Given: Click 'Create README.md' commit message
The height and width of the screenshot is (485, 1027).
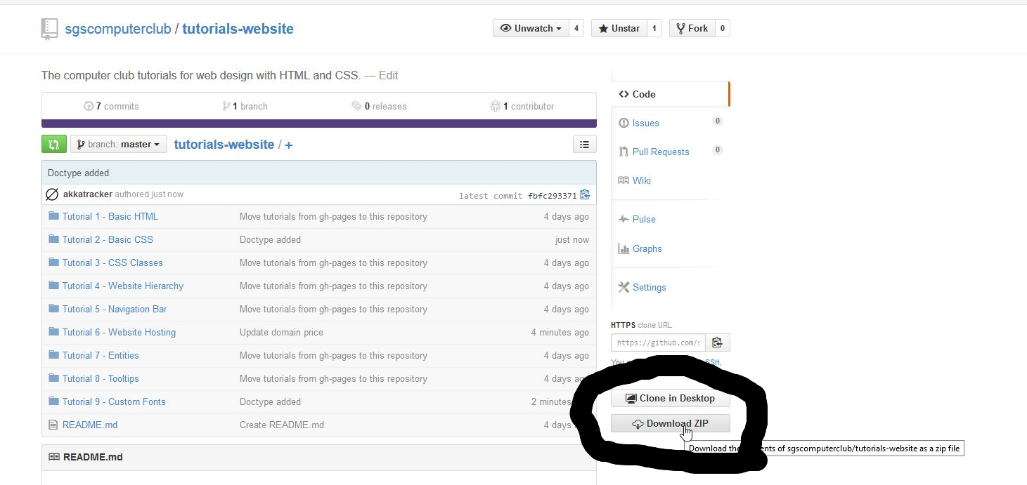Looking at the screenshot, I should click(x=282, y=425).
